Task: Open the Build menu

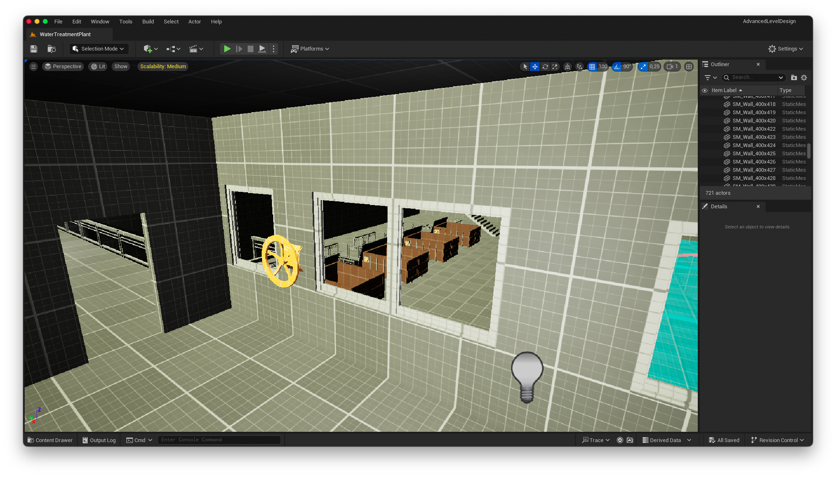Action: (148, 21)
